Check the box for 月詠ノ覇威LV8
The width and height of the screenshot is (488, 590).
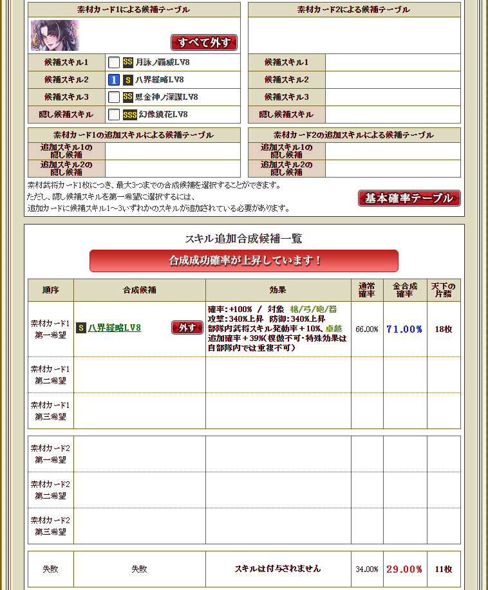113,62
